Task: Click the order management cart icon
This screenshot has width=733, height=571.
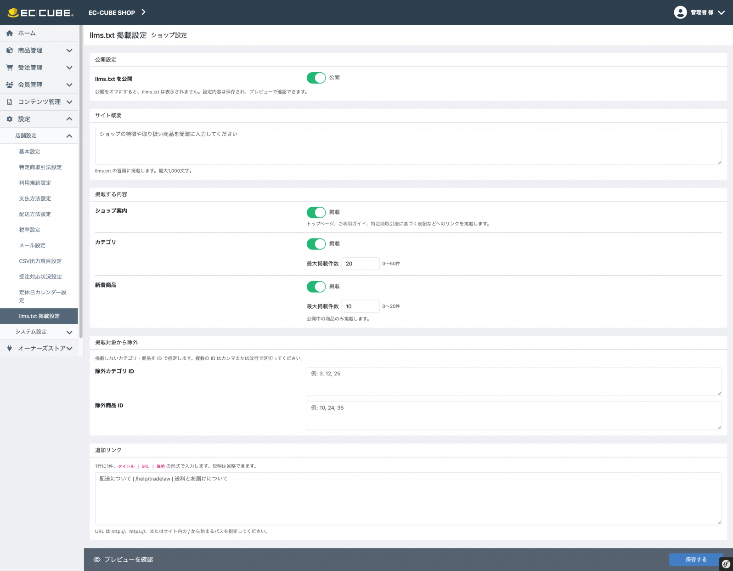Action: (9, 68)
